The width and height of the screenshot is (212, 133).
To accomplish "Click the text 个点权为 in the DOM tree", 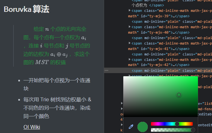I will (x=139, y=5).
